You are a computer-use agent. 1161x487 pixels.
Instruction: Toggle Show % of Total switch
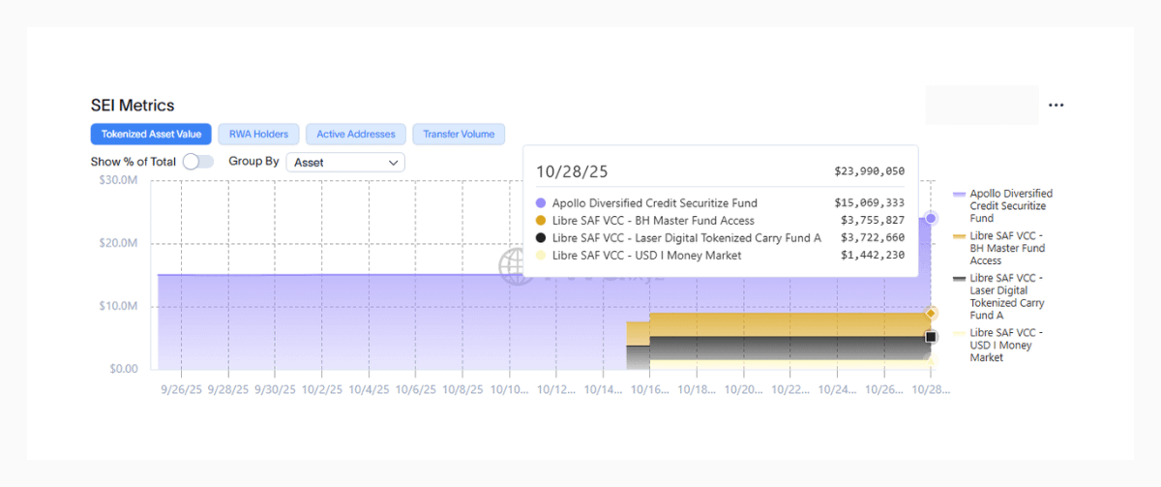click(198, 162)
